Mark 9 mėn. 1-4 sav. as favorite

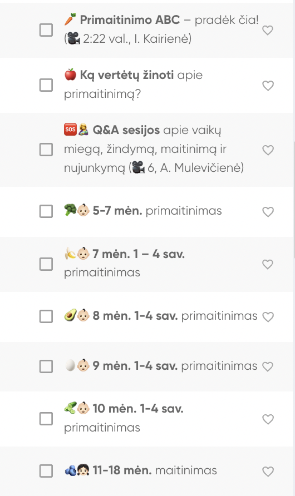click(x=268, y=366)
